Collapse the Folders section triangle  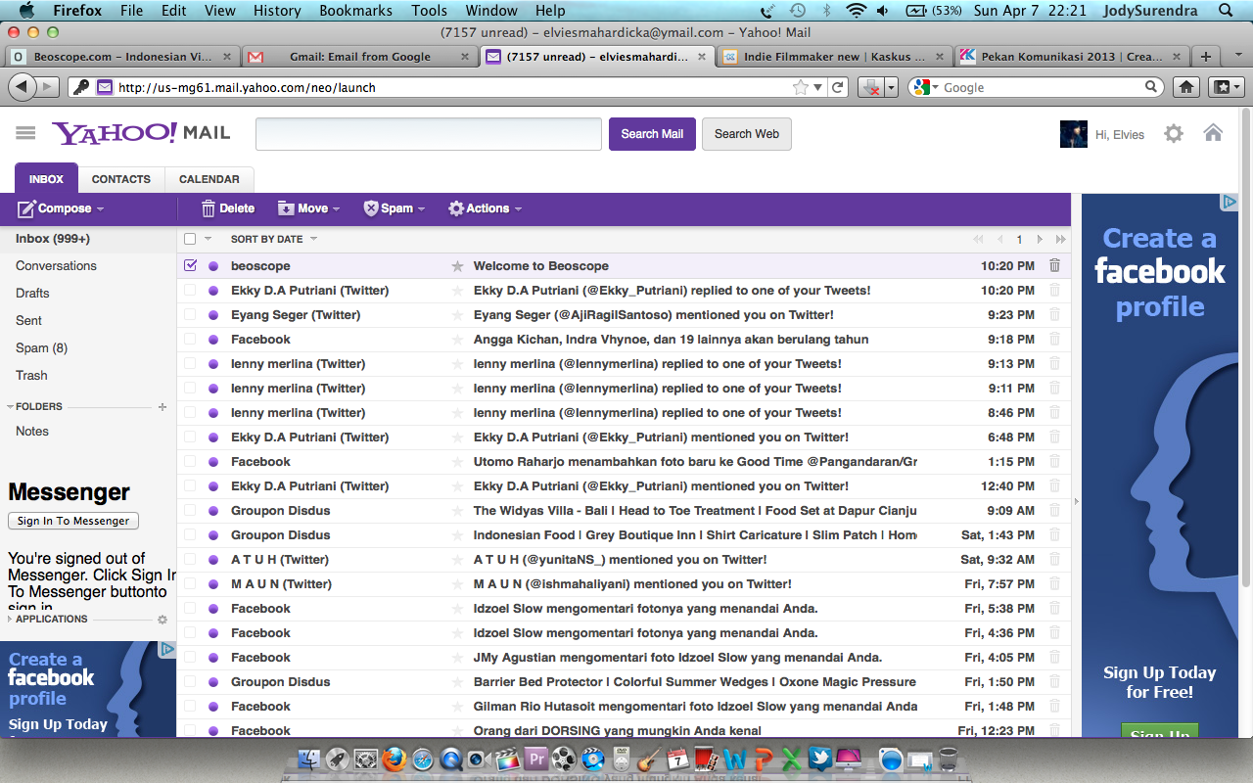tap(10, 406)
